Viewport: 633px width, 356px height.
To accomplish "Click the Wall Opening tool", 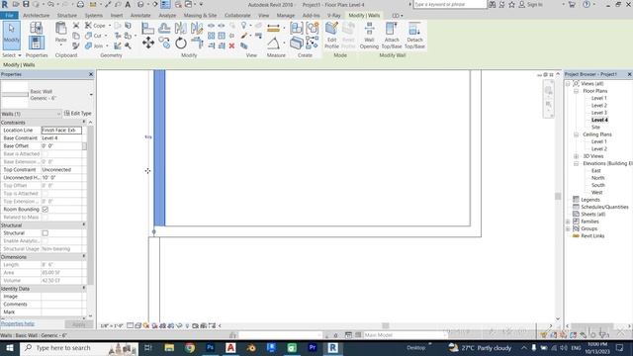I will (369, 36).
